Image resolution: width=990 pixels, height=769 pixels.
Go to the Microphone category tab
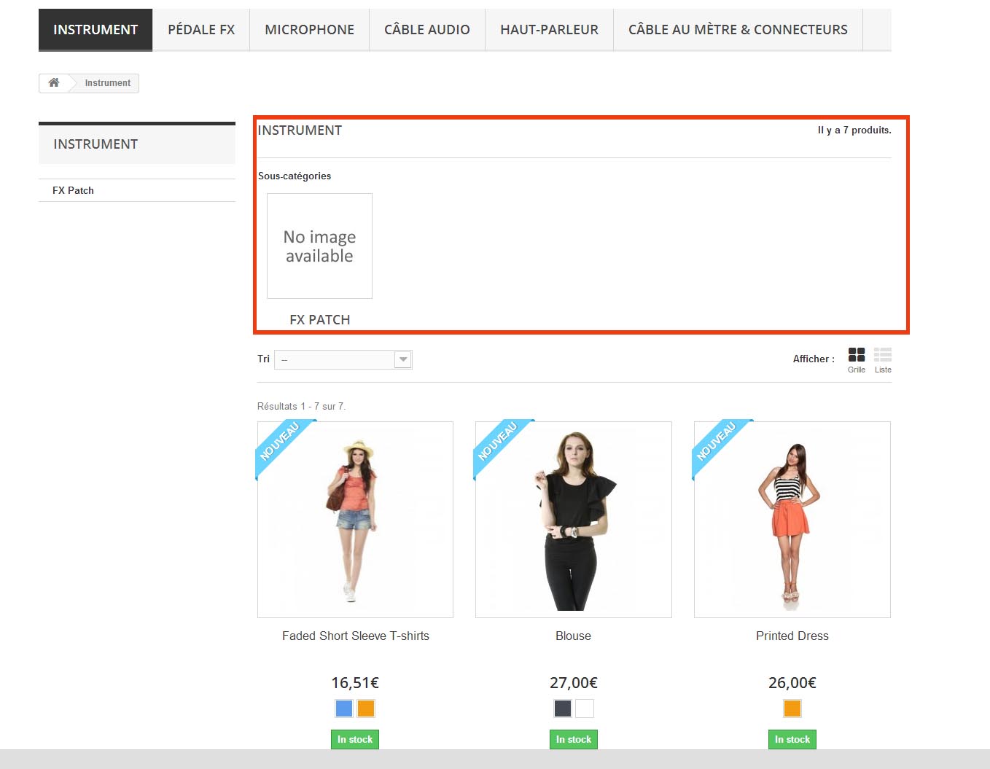pos(309,30)
